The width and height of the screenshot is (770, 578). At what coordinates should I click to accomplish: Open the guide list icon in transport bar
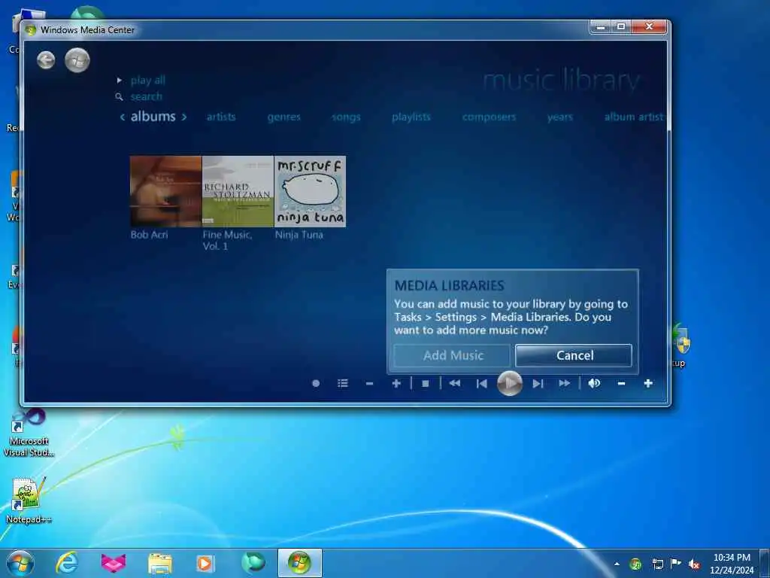click(343, 383)
